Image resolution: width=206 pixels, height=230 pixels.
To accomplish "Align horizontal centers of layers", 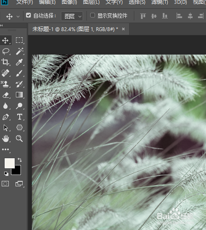I will [190, 16].
